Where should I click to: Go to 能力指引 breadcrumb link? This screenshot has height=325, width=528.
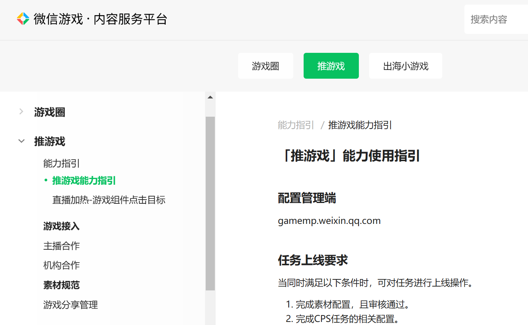pos(296,125)
